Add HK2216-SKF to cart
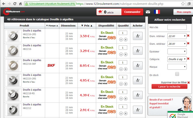This screenshot has height=118, width=193. tap(138, 65)
